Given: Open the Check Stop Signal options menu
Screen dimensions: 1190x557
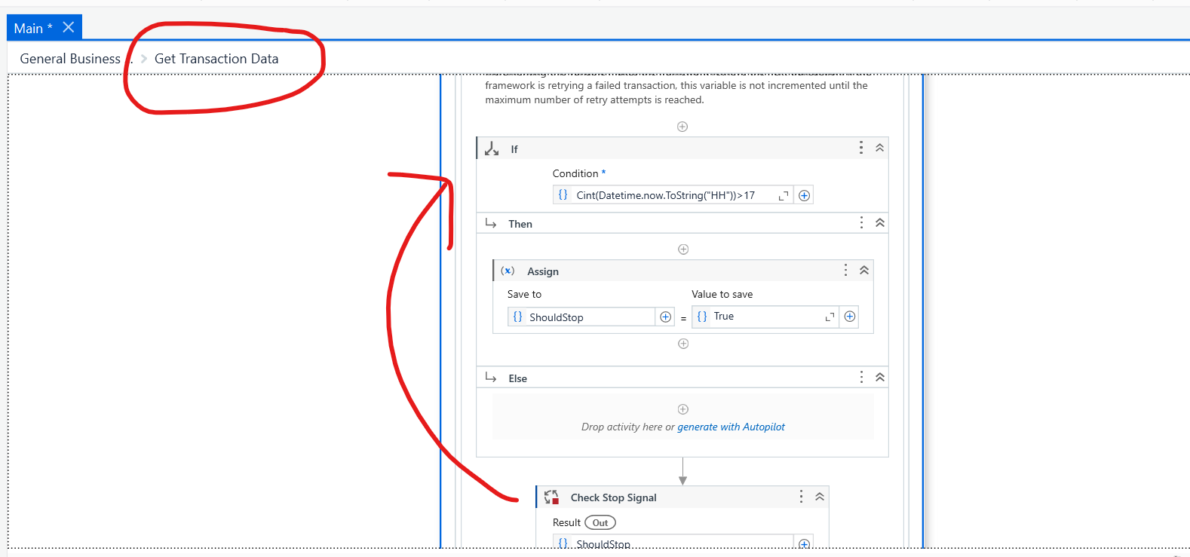Looking at the screenshot, I should point(801,496).
